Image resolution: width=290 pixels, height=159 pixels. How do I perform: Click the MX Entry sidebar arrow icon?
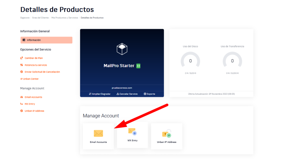pos(22,104)
